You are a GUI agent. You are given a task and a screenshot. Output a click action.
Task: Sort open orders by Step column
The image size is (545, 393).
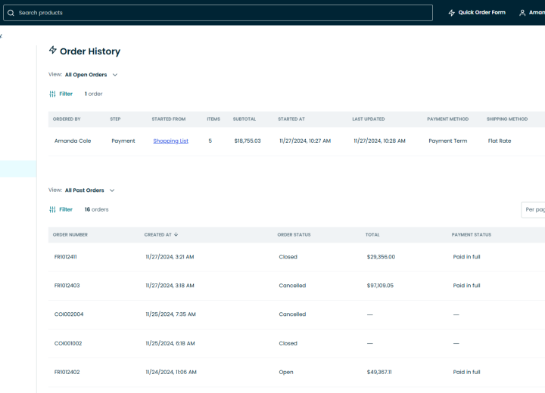(x=115, y=119)
